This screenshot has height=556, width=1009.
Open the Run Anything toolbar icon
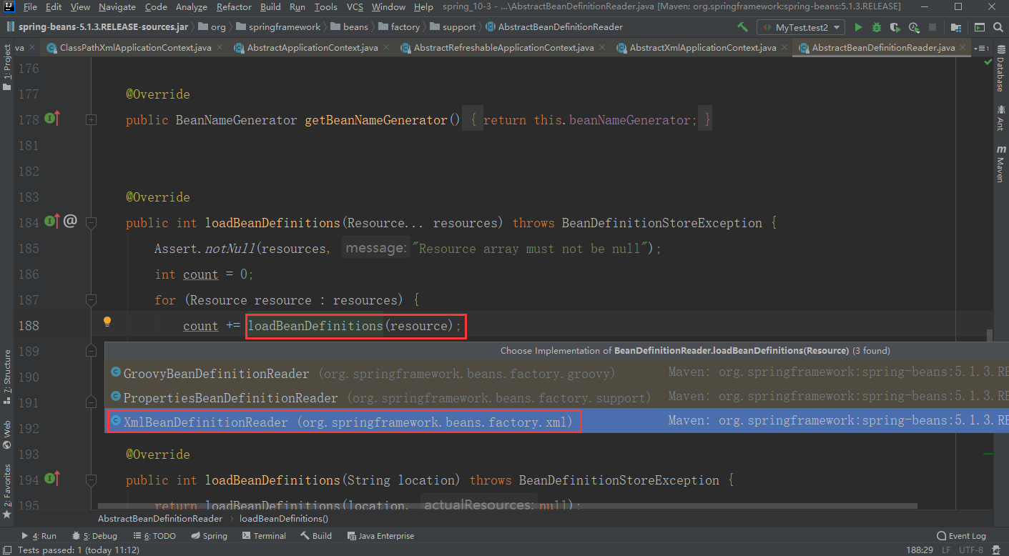[x=978, y=27]
